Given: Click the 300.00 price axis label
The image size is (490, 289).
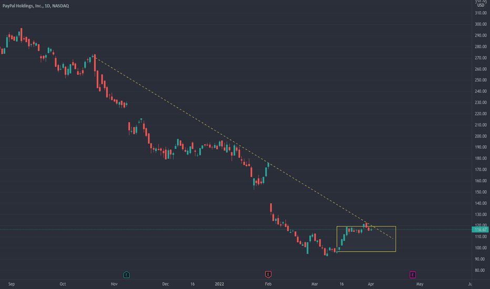Looking at the screenshot, I should pos(481,24).
